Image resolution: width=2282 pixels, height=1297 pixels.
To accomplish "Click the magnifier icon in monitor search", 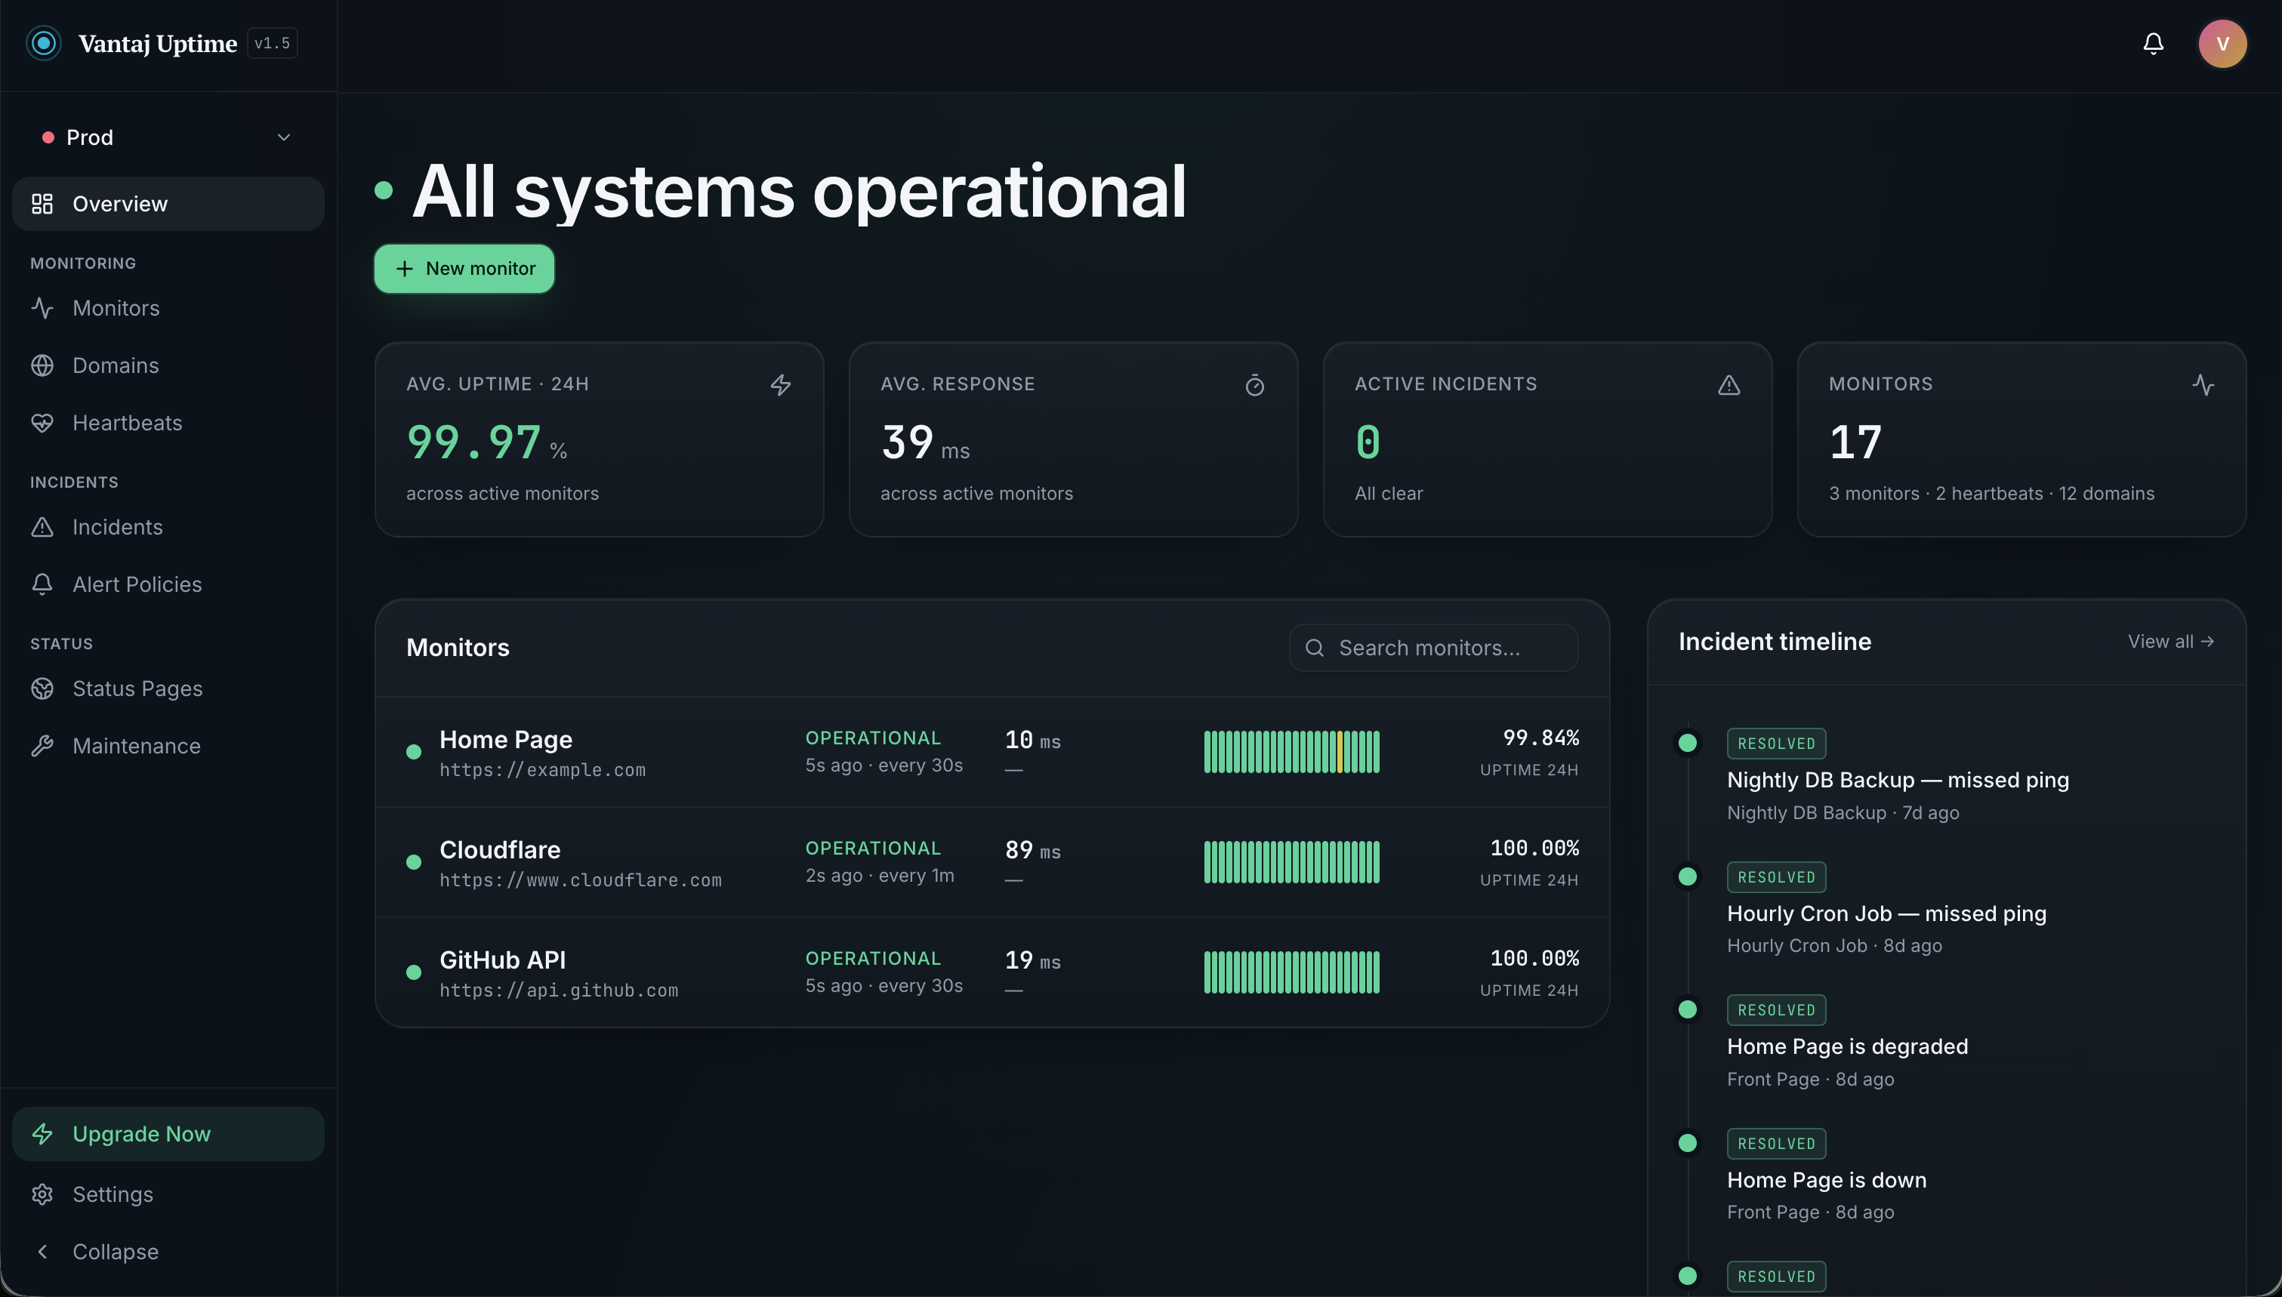I will 1314,648.
